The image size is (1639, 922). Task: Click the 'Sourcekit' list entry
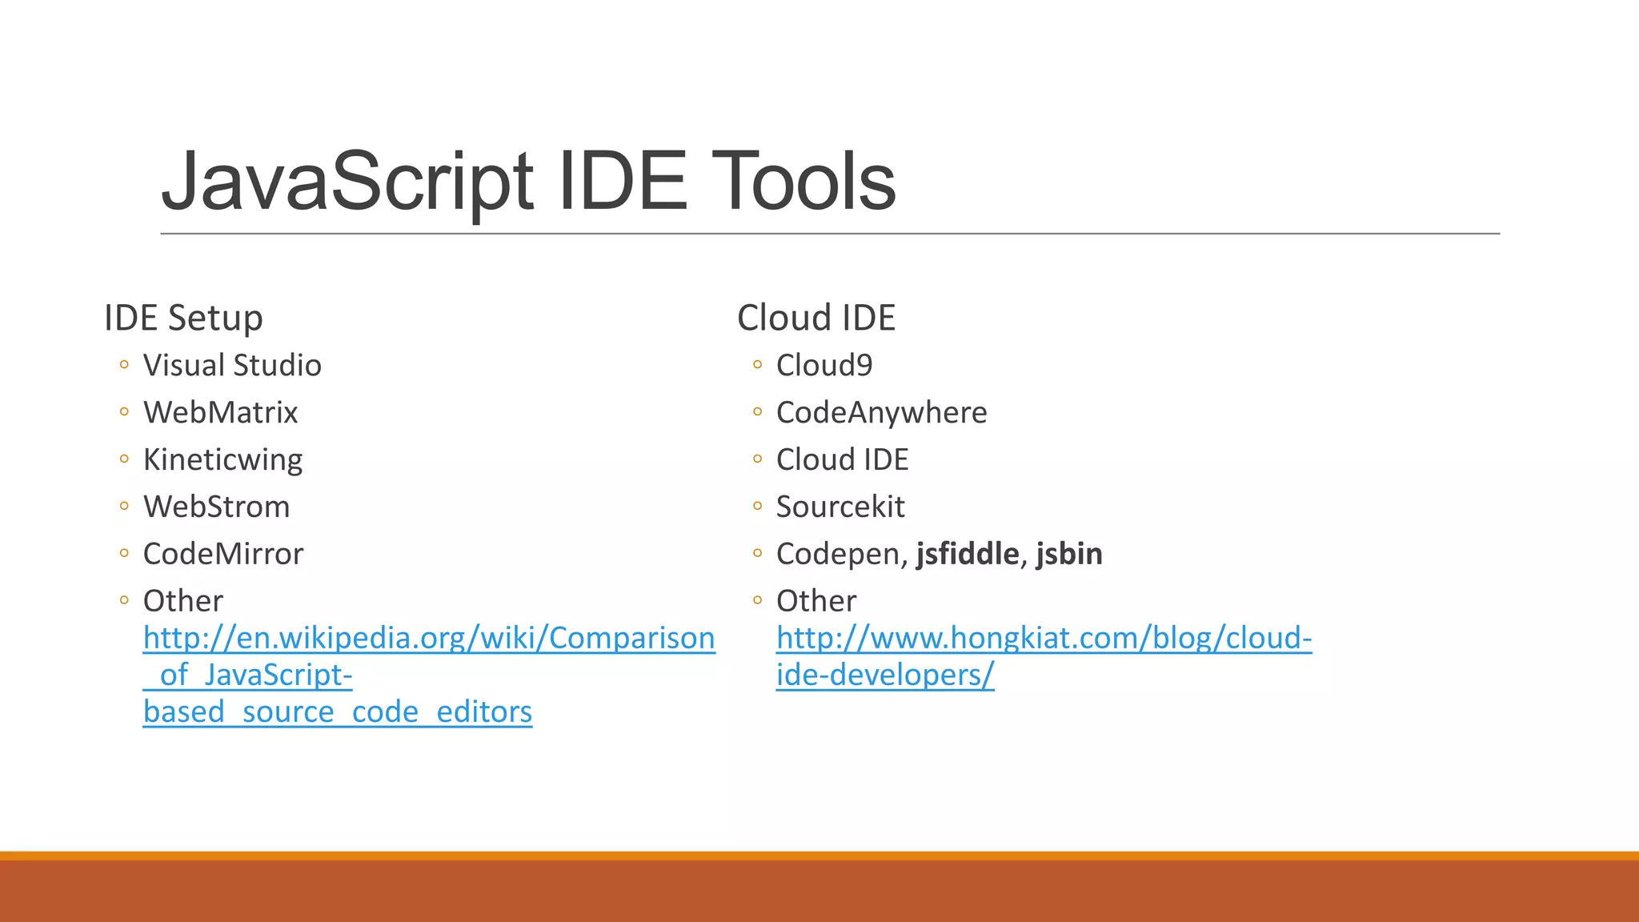[x=840, y=507]
